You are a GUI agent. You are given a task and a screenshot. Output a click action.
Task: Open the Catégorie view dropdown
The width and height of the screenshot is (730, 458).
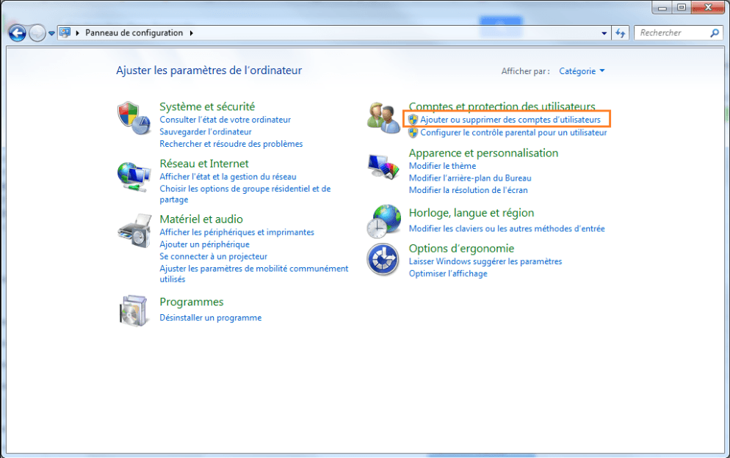pyautogui.click(x=582, y=70)
